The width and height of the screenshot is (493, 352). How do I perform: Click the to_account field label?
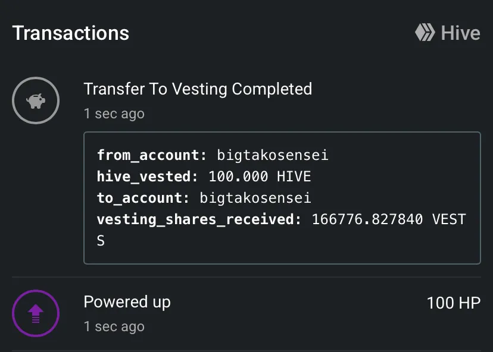click(143, 198)
